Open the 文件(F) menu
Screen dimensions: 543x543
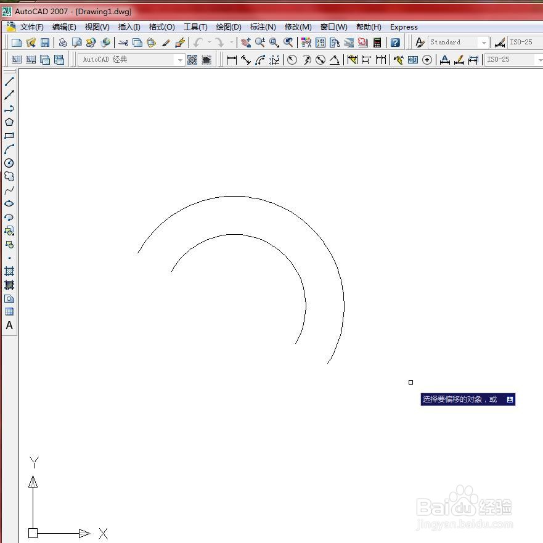pyautogui.click(x=31, y=27)
